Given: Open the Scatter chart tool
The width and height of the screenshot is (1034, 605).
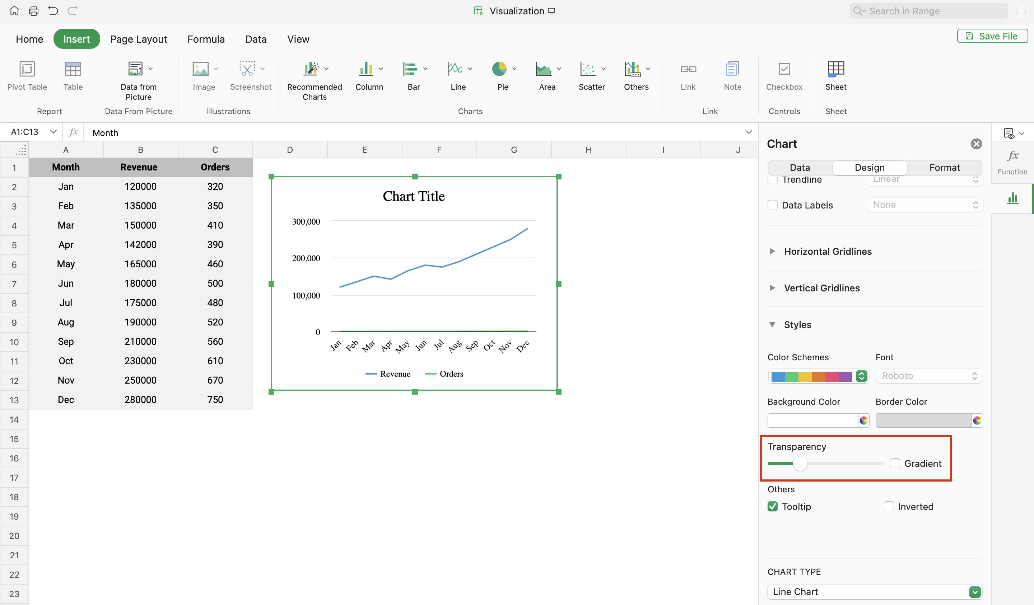Looking at the screenshot, I should tap(588, 69).
